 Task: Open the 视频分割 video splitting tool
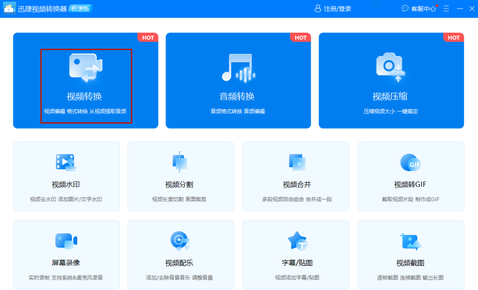click(x=181, y=176)
